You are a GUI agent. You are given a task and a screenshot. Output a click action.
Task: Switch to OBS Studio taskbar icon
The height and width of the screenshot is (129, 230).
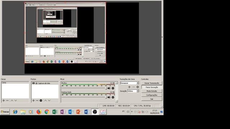click(x=95, y=112)
